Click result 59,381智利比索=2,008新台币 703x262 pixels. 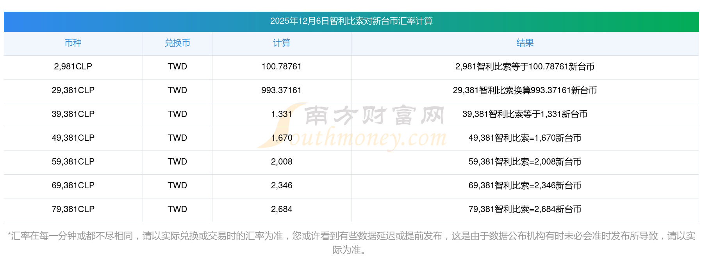pos(525,162)
